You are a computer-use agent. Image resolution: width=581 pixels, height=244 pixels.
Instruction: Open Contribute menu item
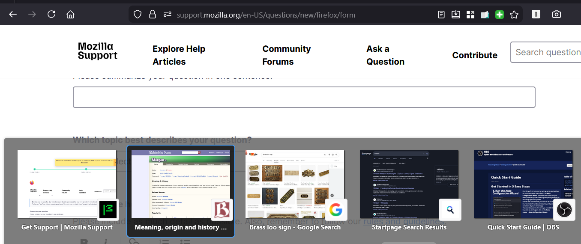pos(475,55)
